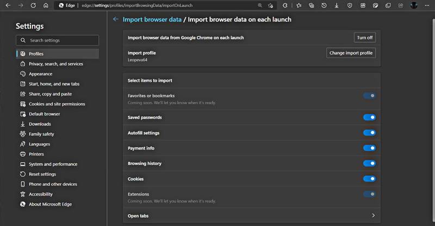Open the Collections toolbar icon
This screenshot has width=435, height=226.
[311, 5]
